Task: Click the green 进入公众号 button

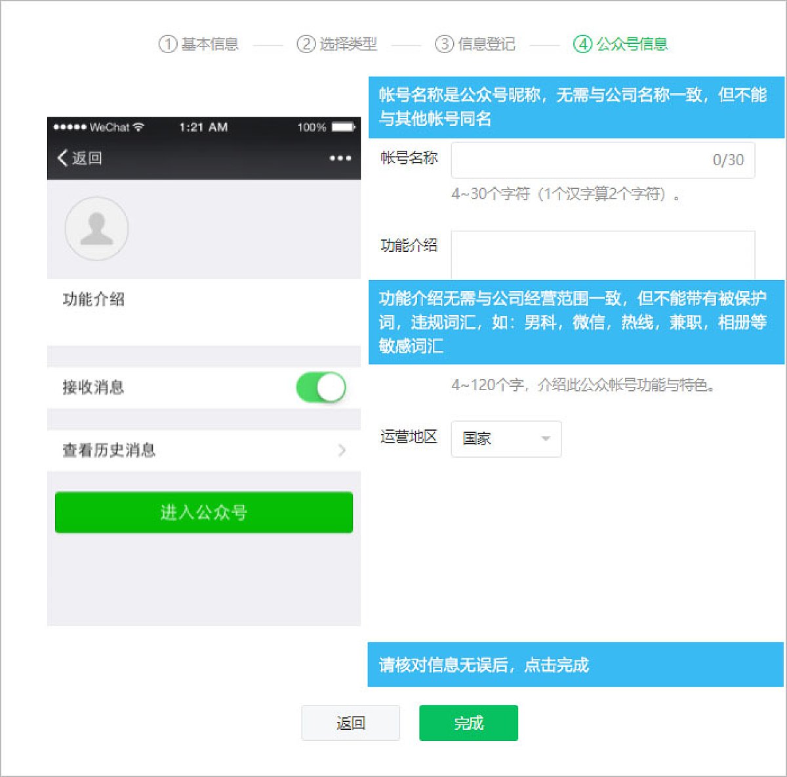Action: [x=204, y=512]
